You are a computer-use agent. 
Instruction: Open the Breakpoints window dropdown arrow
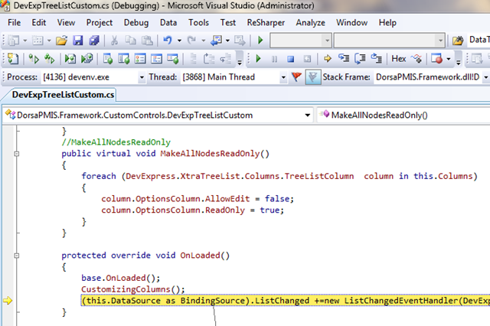(449, 59)
